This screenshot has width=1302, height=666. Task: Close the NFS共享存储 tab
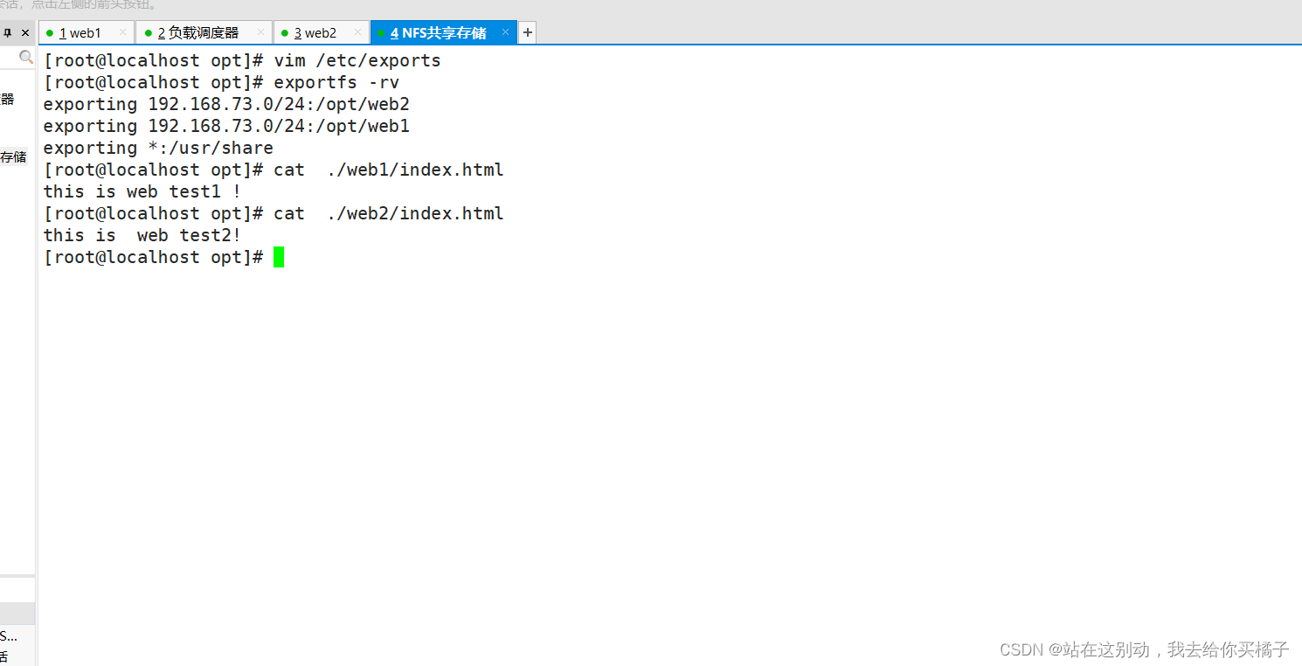(x=505, y=32)
